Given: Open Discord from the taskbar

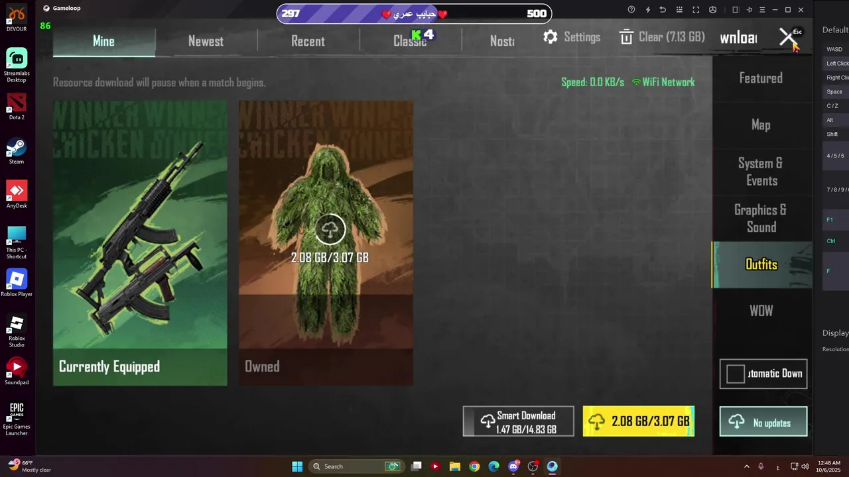Looking at the screenshot, I should click(x=513, y=466).
